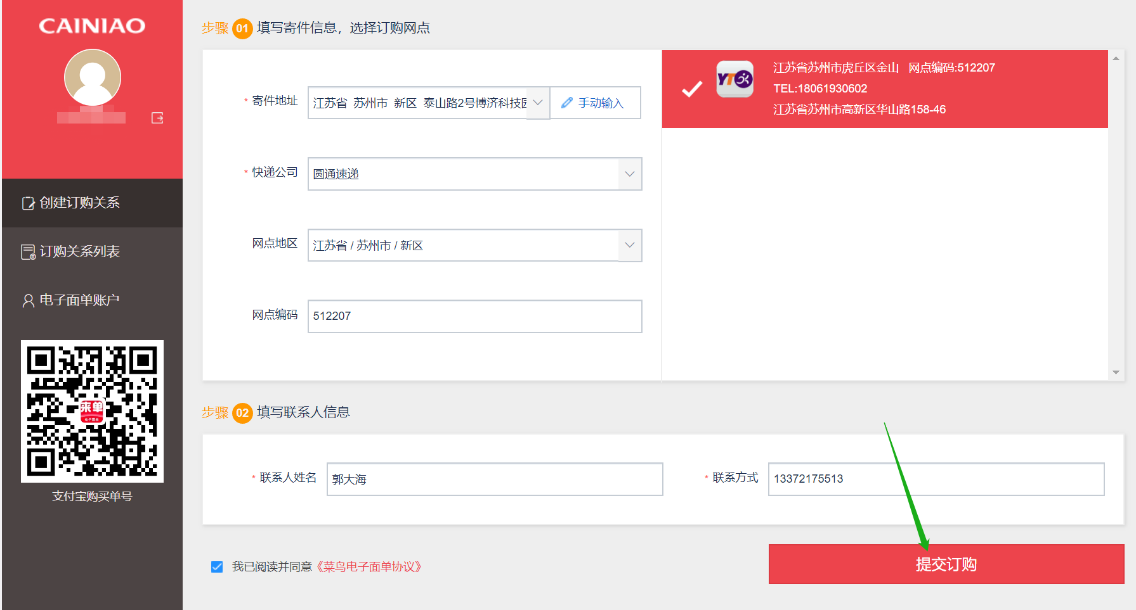1136x610 pixels.
Task: Click the white checkmark on outlet card
Action: (692, 89)
